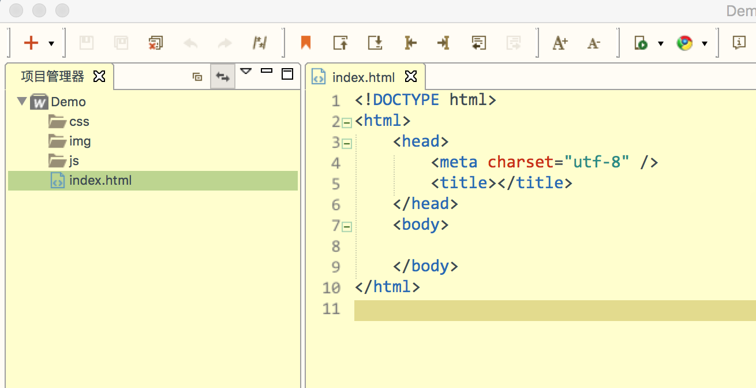Click the Run with green play icon
Screen dimensions: 756x388
pyautogui.click(x=641, y=43)
